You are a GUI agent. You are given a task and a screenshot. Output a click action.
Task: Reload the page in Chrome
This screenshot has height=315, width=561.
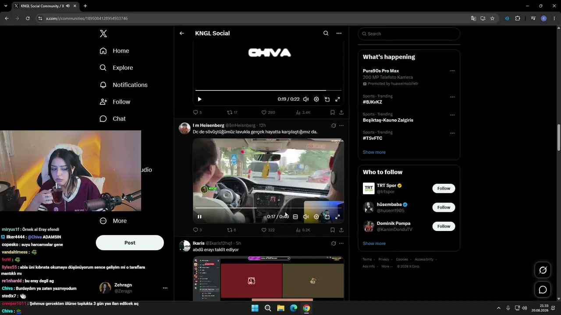tap(28, 18)
